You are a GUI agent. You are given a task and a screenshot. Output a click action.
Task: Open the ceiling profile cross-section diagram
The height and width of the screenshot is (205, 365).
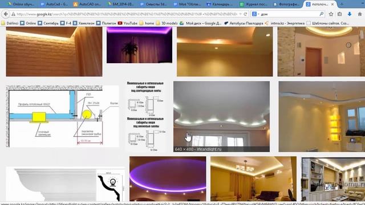[62, 116]
